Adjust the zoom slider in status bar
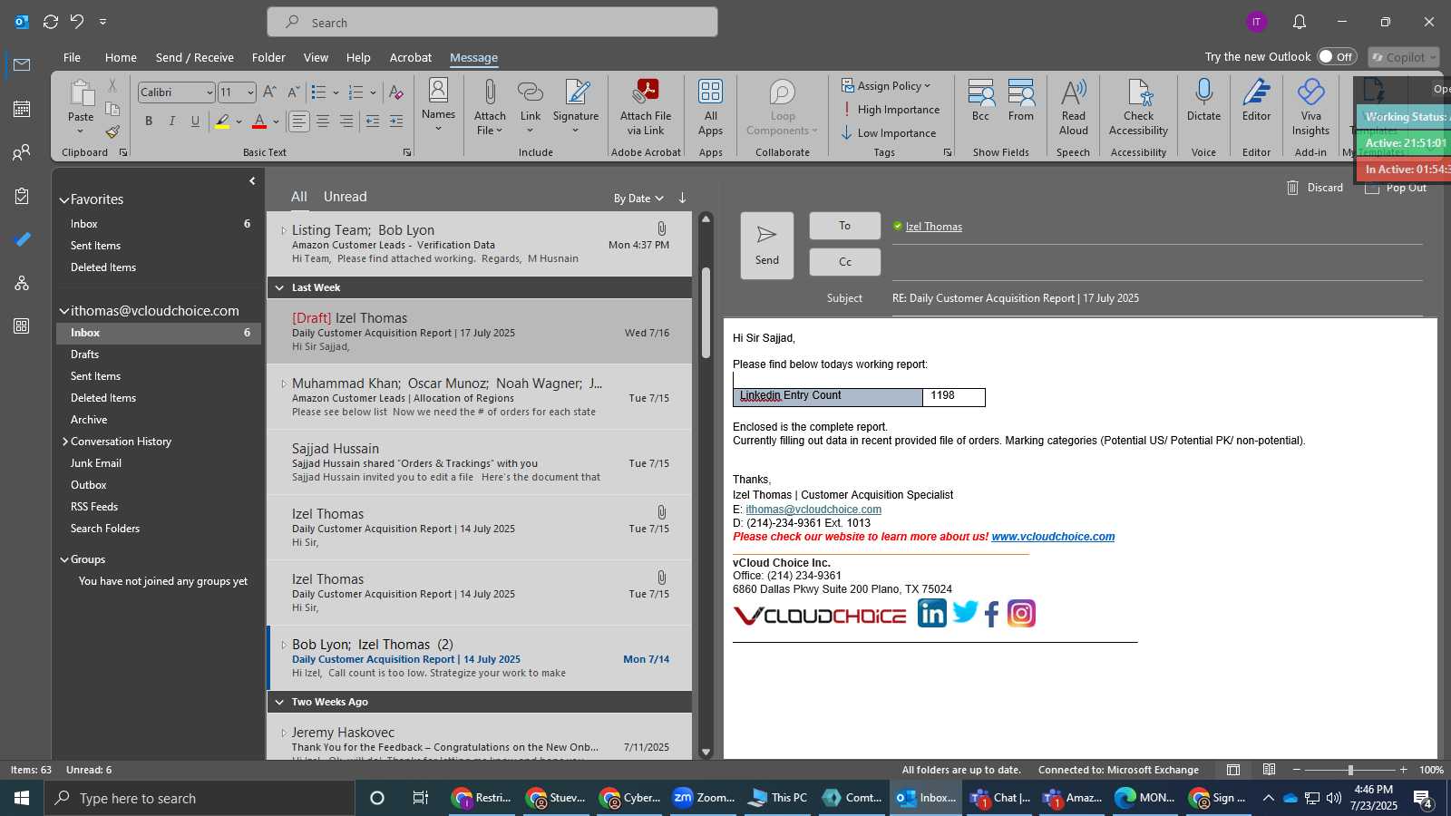Screen dimensions: 1451x816 pos(1350,770)
